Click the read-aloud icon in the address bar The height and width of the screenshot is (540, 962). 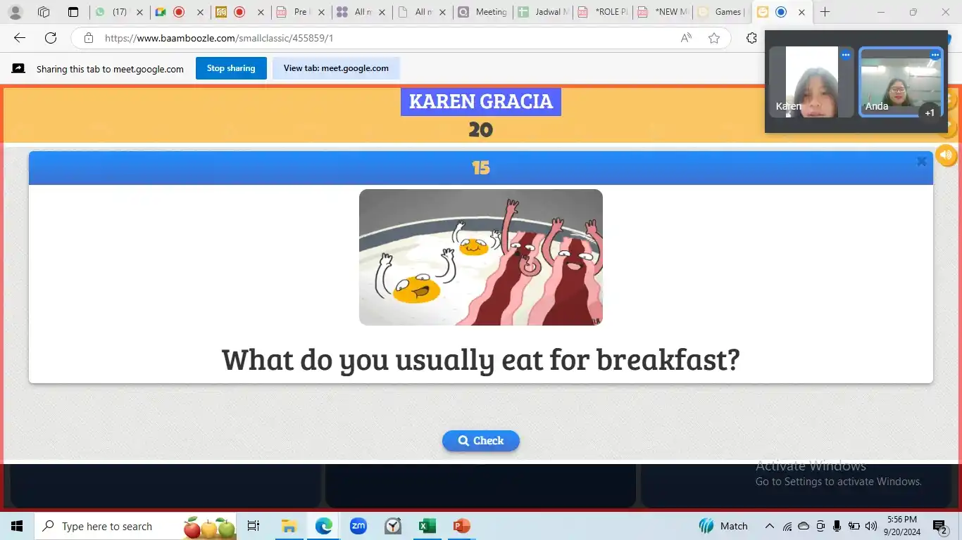(685, 39)
